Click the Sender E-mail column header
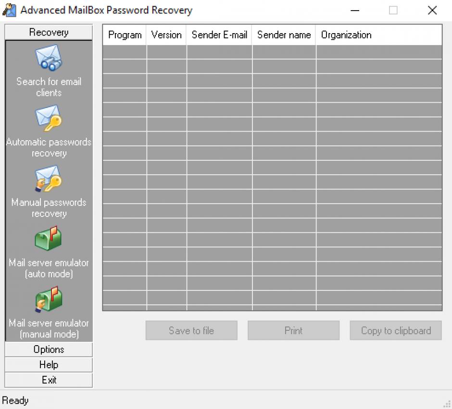The height and width of the screenshot is (409, 452). 219,35
